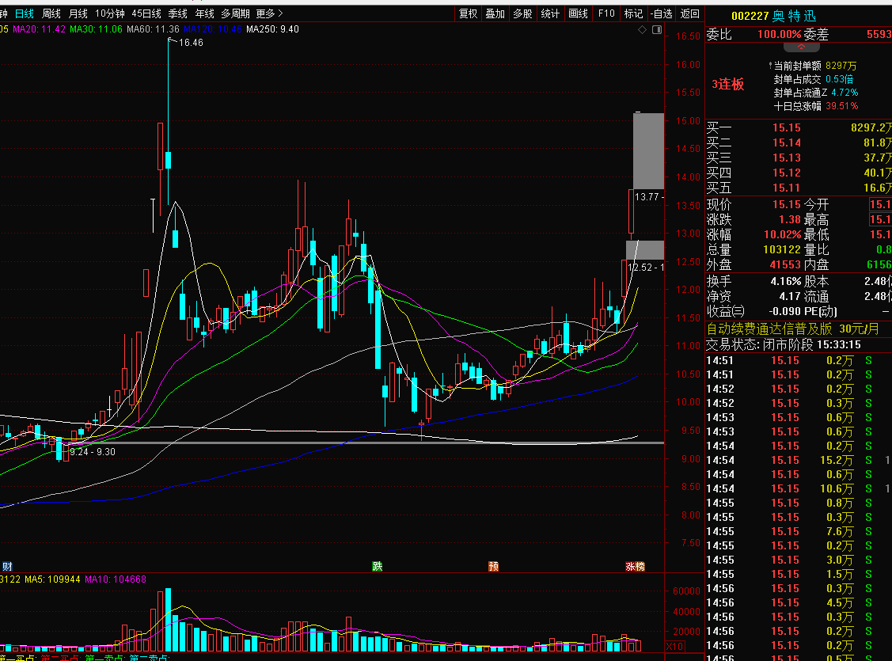Click the 十日总涨幅 39.51% value
The image size is (892, 661).
(x=842, y=106)
